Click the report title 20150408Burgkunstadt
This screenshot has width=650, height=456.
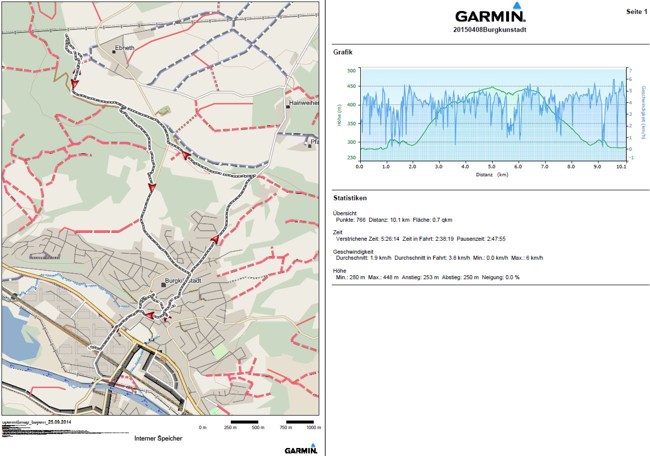point(489,30)
